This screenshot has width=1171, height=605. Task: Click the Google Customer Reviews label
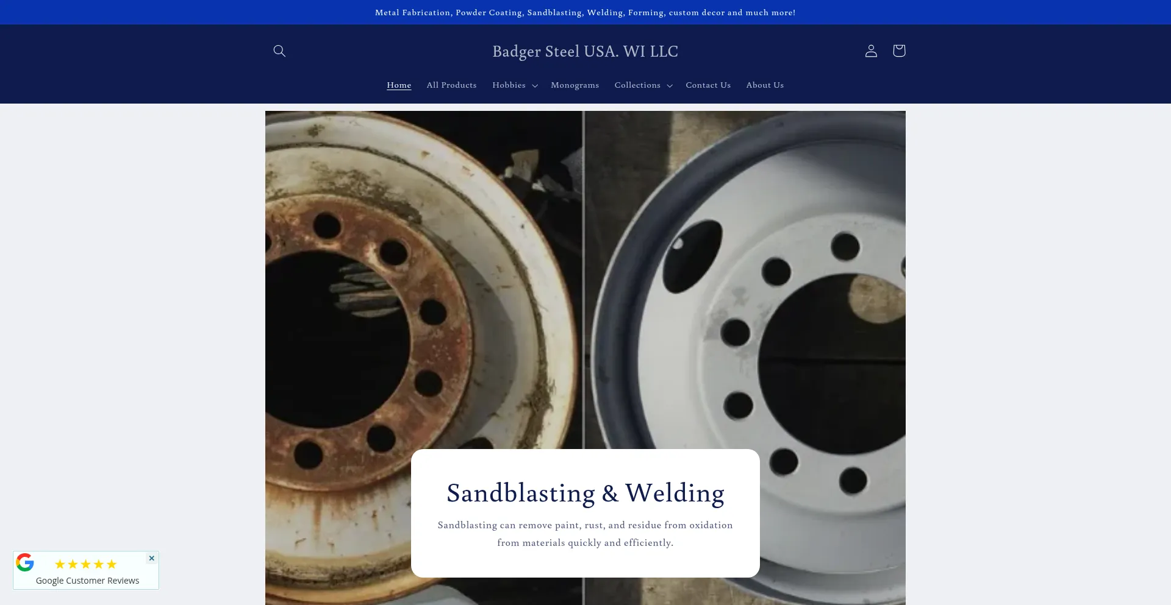(x=87, y=581)
